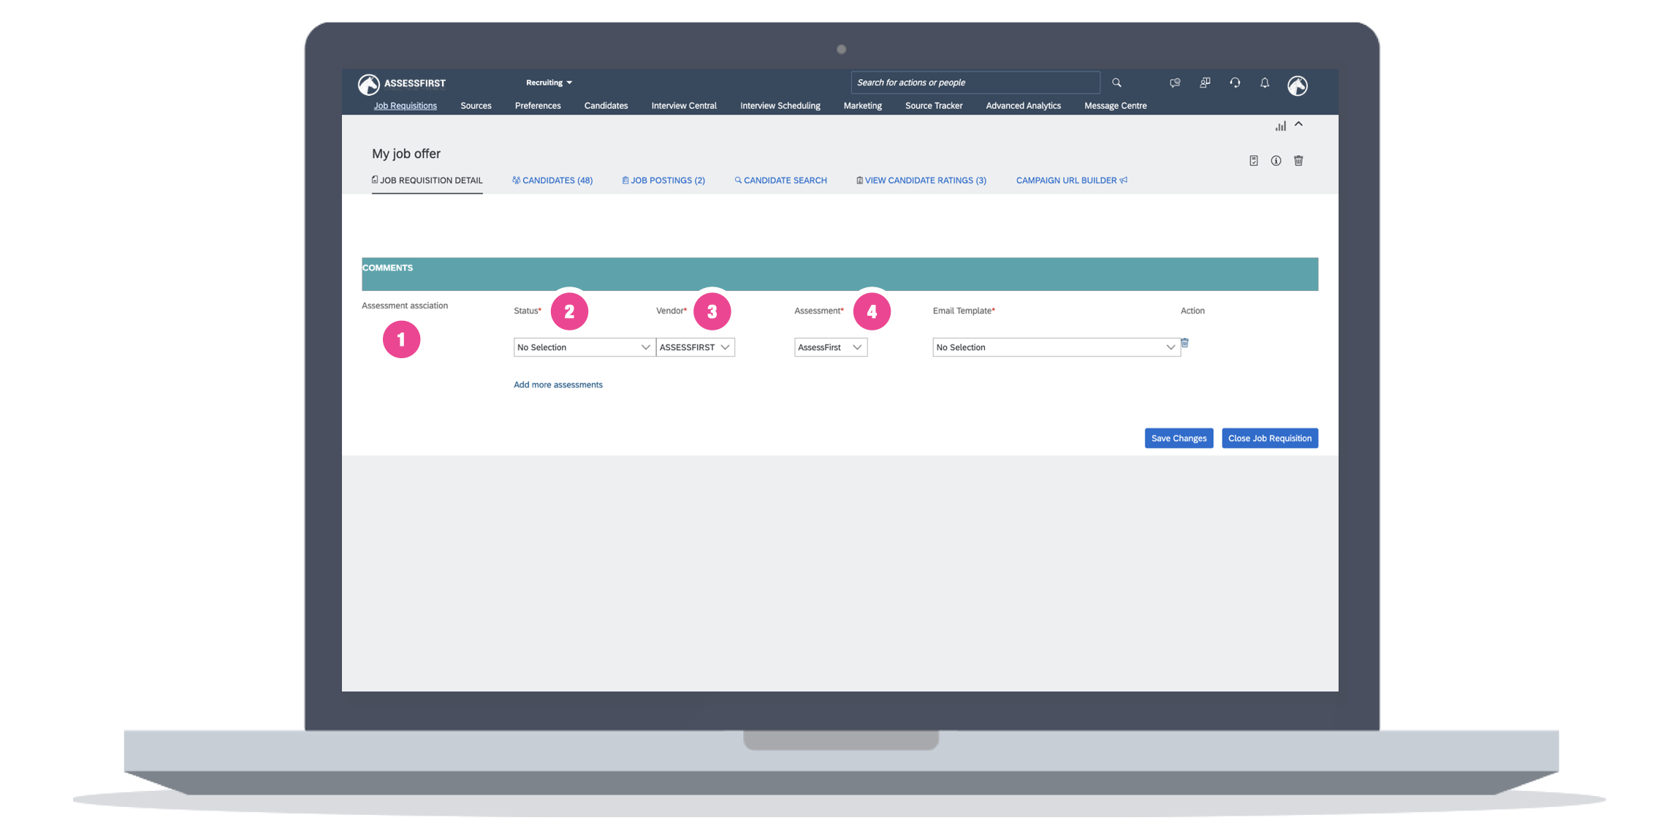1663x826 pixels.
Task: Click the horse profile avatar
Action: [1298, 86]
